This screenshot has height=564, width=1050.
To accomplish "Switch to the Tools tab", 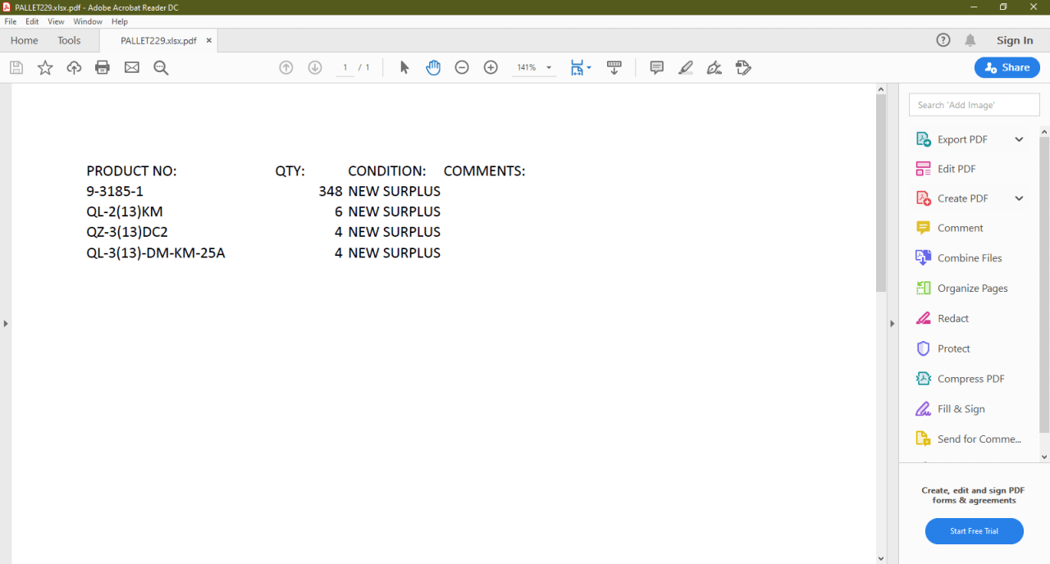I will tap(69, 40).
